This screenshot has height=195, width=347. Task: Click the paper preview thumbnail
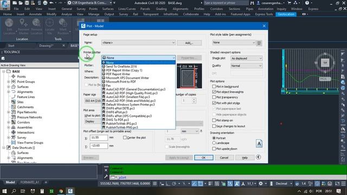tap(189, 76)
